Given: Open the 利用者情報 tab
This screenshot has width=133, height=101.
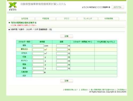Looking at the screenshot, I should tap(109, 19).
